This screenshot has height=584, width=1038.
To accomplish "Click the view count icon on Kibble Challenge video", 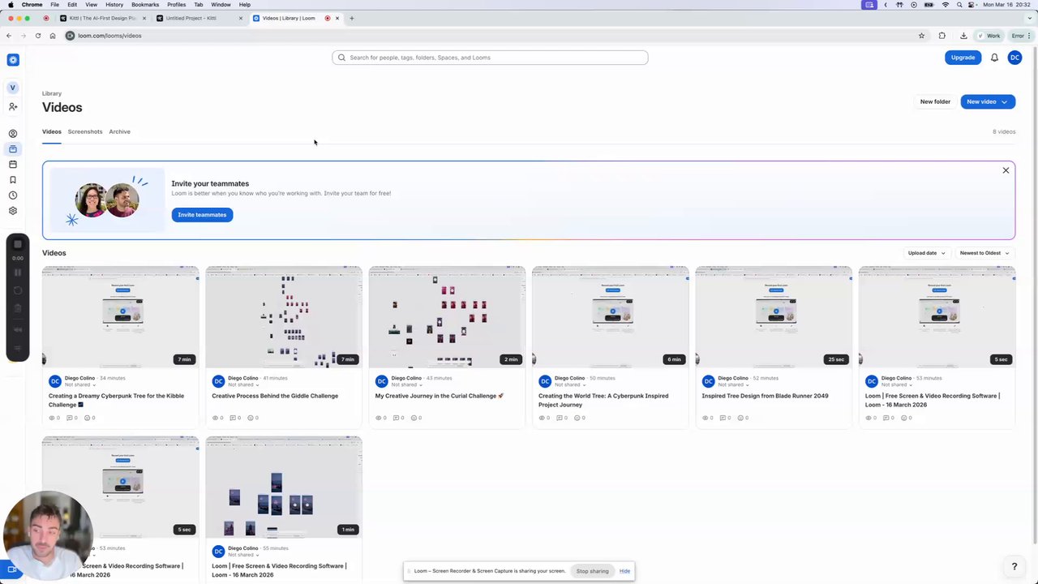I will (x=53, y=418).
